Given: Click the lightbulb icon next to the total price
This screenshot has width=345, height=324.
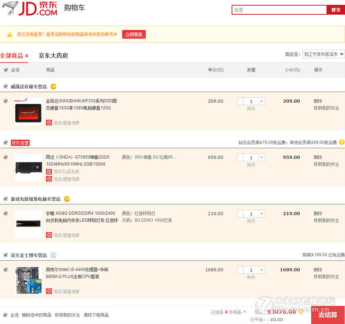Looking at the screenshot, I should 301,312.
